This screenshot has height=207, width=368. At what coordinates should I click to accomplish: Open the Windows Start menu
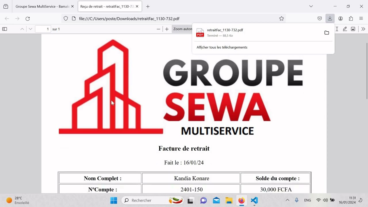(114, 200)
